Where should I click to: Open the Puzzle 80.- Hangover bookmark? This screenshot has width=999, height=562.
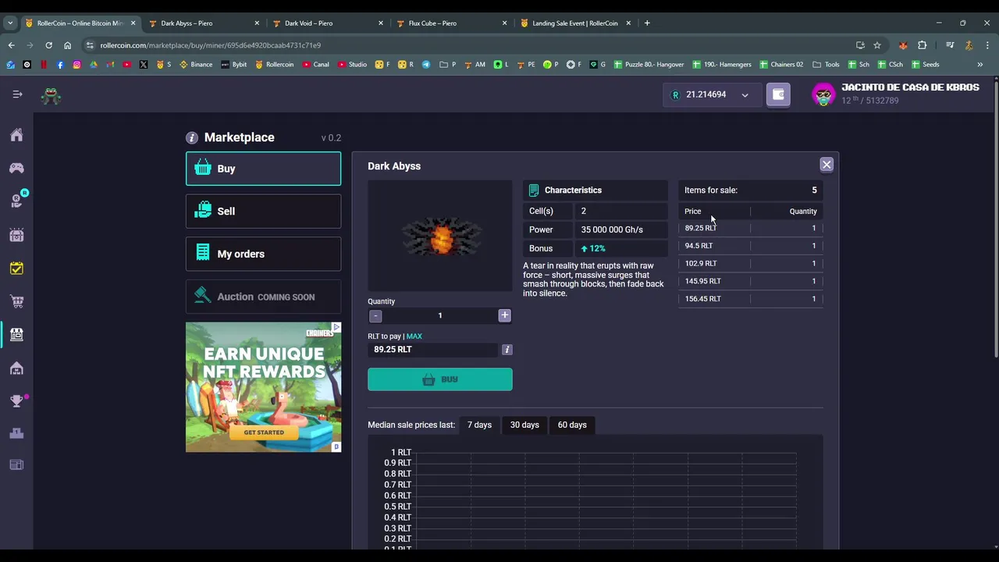pyautogui.click(x=649, y=65)
